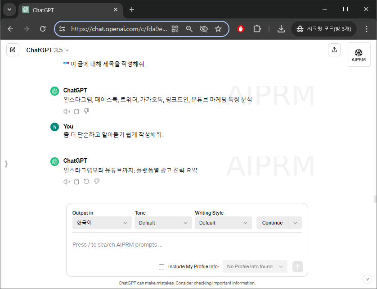The height and width of the screenshot is (289, 377).
Task: Click the 'You' message text about simplifying
Action: tap(113, 134)
